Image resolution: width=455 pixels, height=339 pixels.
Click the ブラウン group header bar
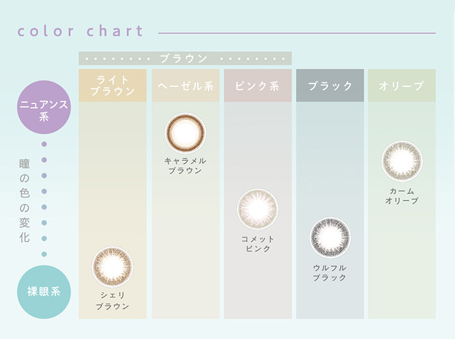185,58
